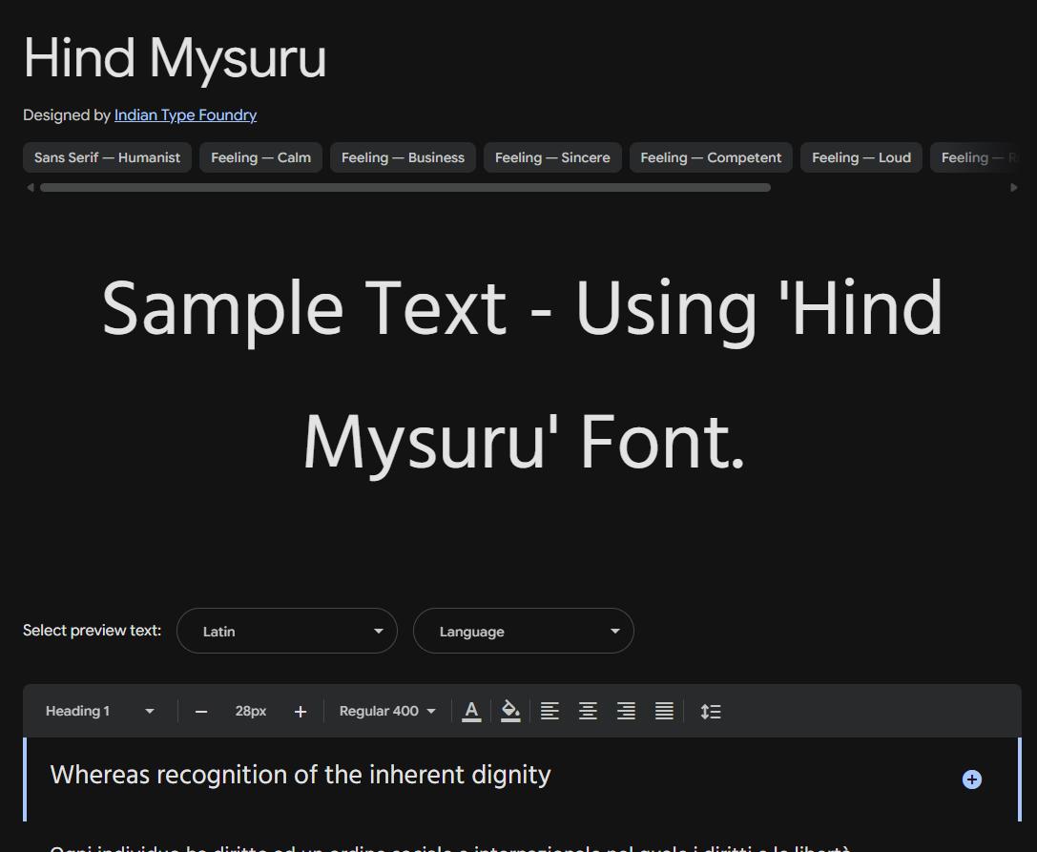
Task: Select the Feeling — Competent tag
Action: point(711,157)
